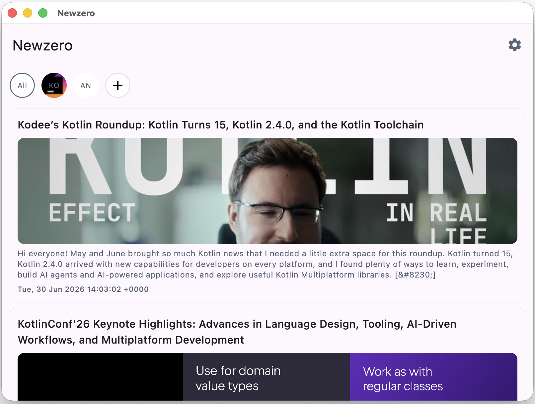Open Kodee's Kotlin Roundup article title

click(221, 125)
